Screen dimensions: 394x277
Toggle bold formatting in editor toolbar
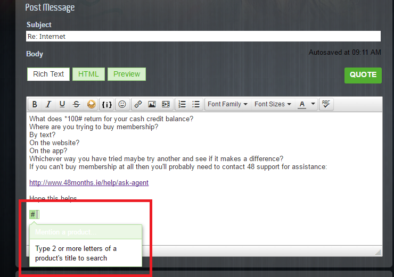pyautogui.click(x=35, y=104)
